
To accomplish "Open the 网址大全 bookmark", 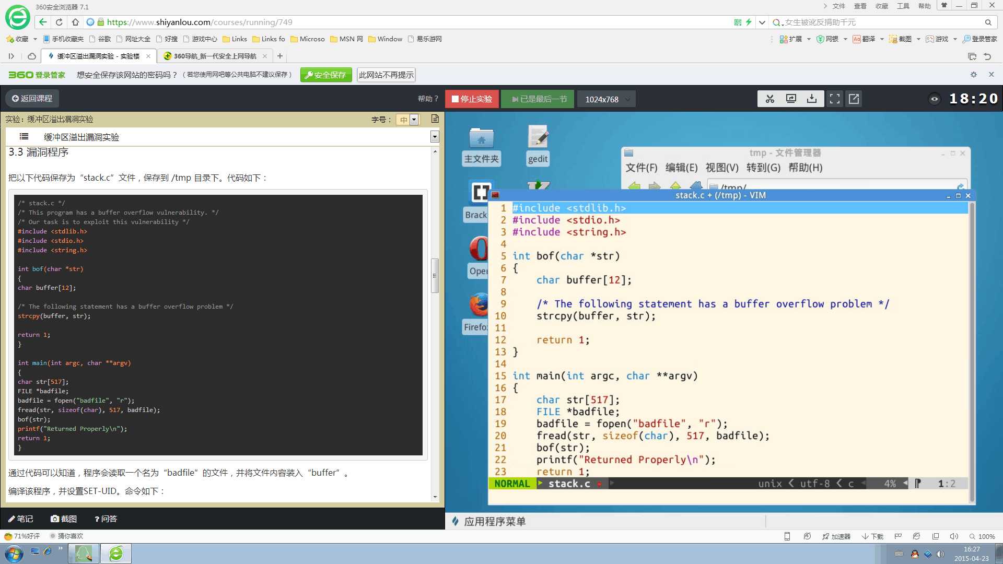I will point(133,39).
